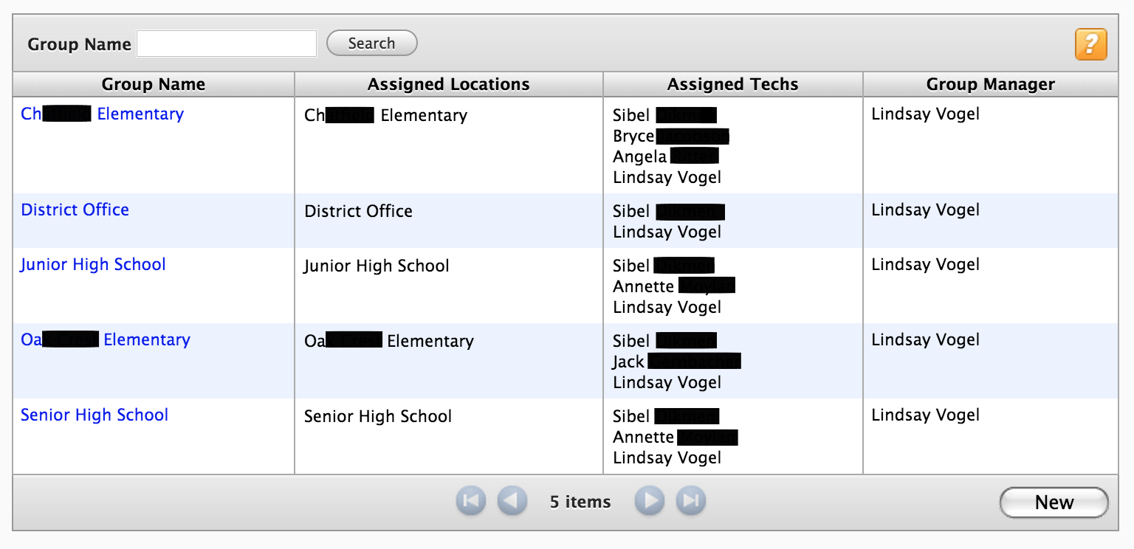
Task: Skip to the last page of results
Action: click(690, 500)
